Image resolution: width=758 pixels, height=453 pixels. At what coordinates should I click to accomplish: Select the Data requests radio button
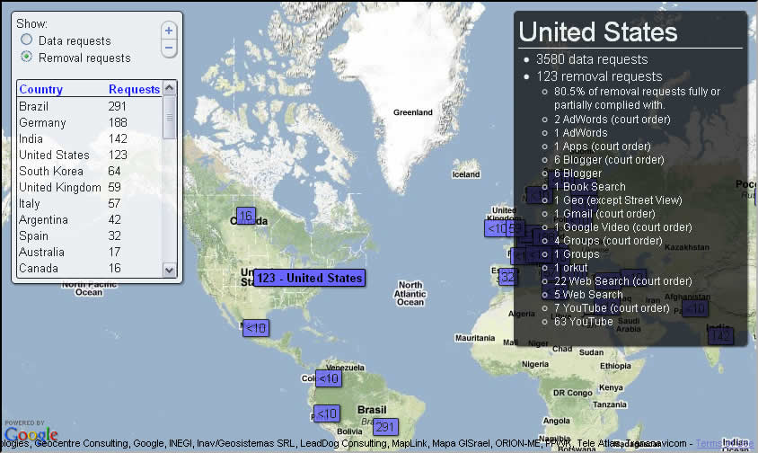click(27, 40)
